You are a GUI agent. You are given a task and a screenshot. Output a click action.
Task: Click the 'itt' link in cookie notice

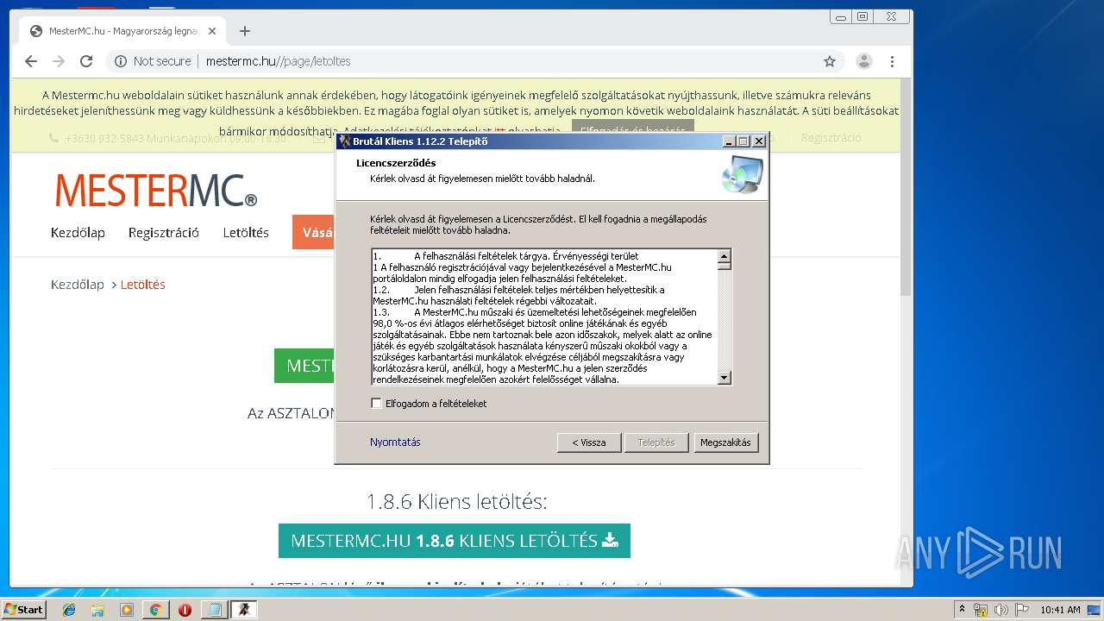tap(499, 132)
